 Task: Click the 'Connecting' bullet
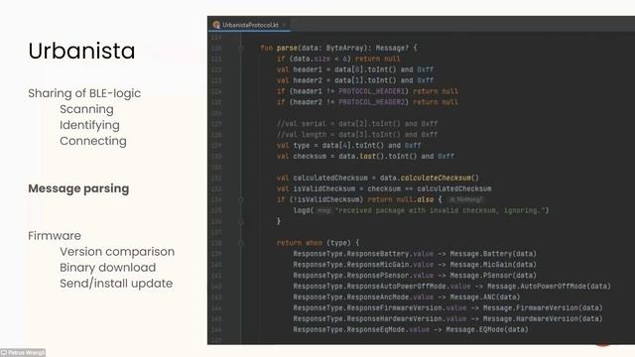(x=93, y=141)
